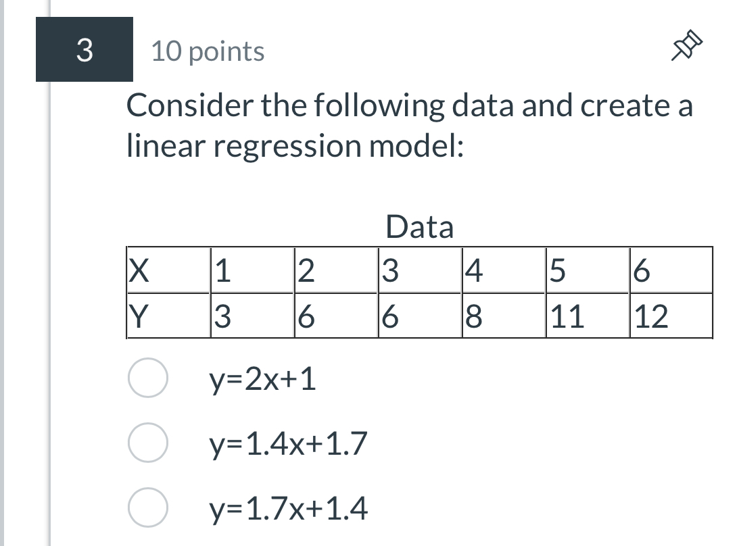
Task: Click the table cell containing 12
Action: click(669, 316)
